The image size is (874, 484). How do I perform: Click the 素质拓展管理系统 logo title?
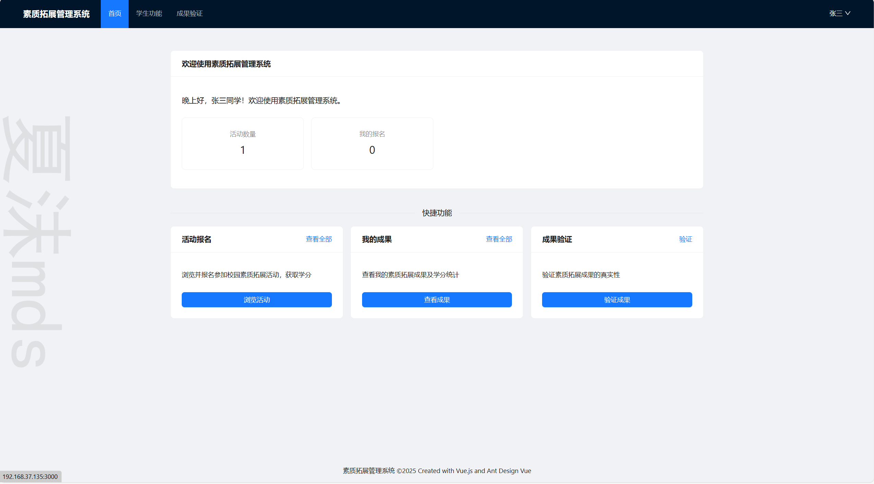click(56, 14)
